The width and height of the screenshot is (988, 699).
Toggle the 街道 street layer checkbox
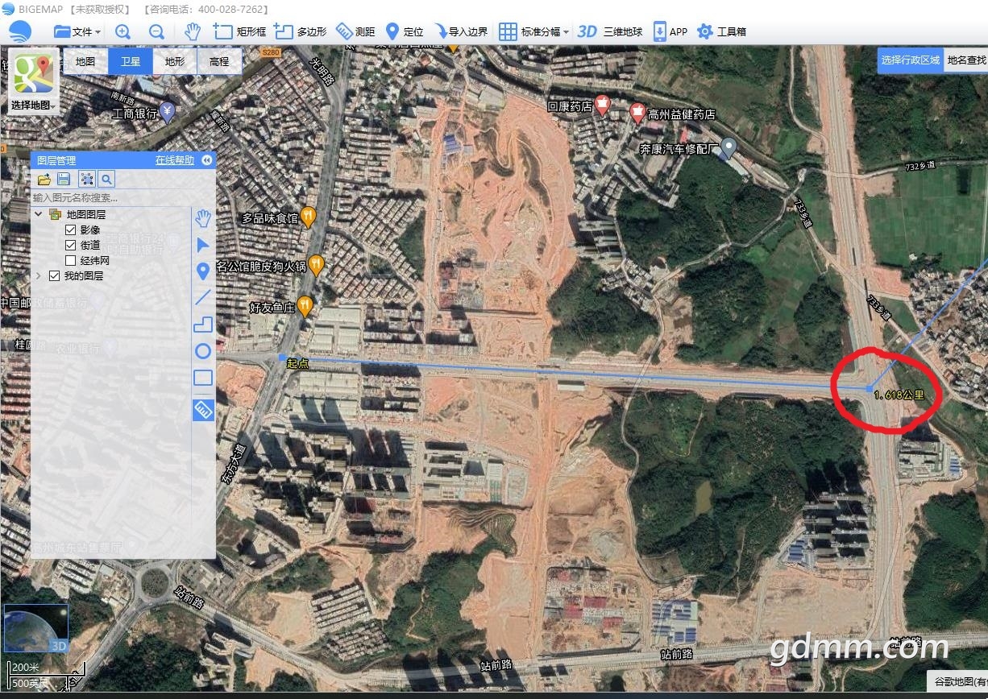[70, 246]
